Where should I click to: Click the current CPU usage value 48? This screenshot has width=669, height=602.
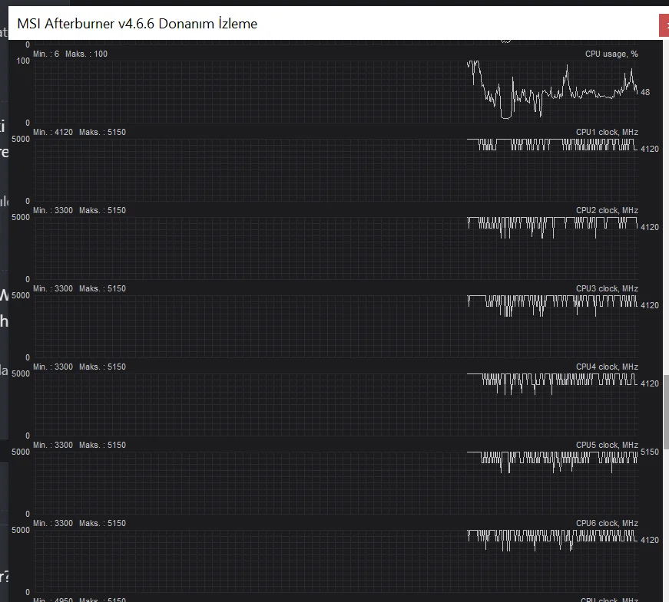point(645,92)
